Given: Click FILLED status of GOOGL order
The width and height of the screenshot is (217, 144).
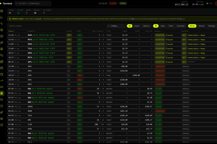Looking at the screenshot, I should click(x=159, y=107).
